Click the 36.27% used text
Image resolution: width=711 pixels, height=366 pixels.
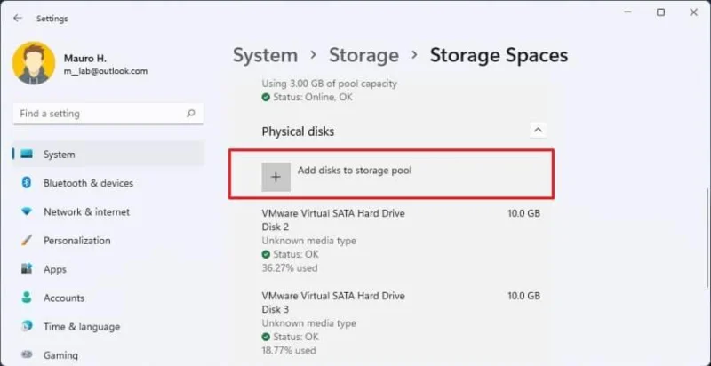coord(290,267)
